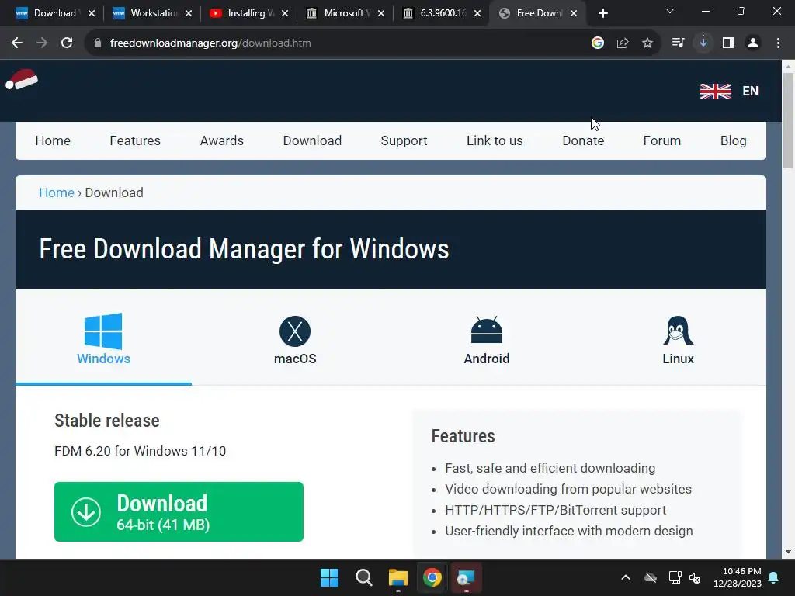The image size is (795, 596).
Task: Open the Home navigation item
Action: click(53, 141)
